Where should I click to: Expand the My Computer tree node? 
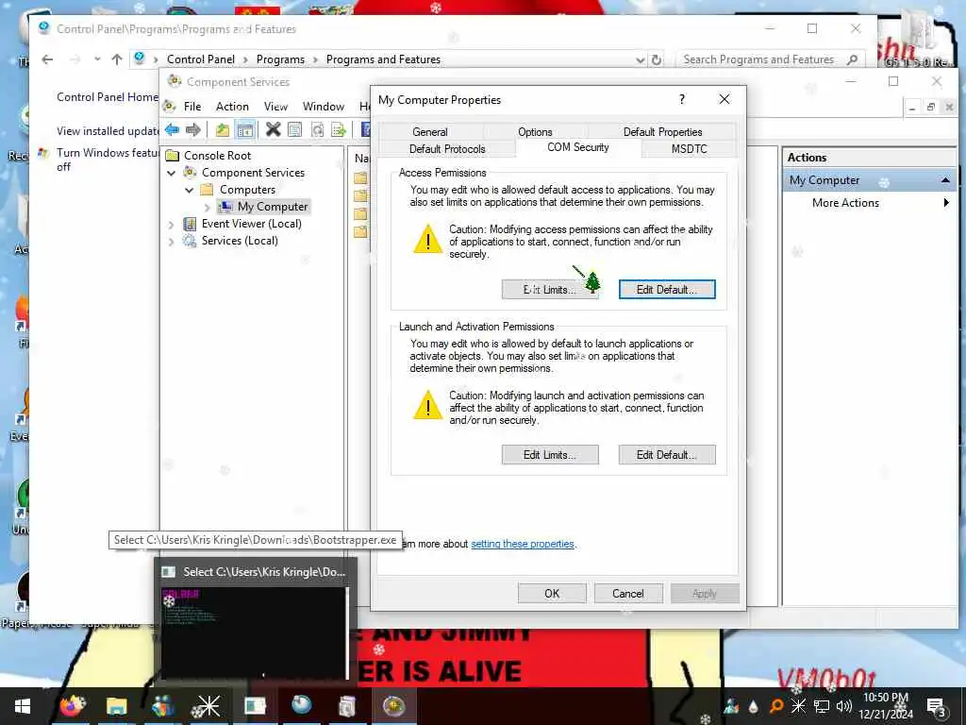(207, 207)
